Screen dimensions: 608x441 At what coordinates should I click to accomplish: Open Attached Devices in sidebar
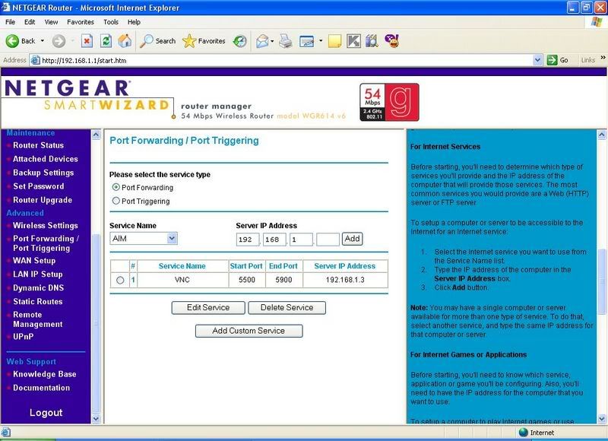tap(46, 159)
